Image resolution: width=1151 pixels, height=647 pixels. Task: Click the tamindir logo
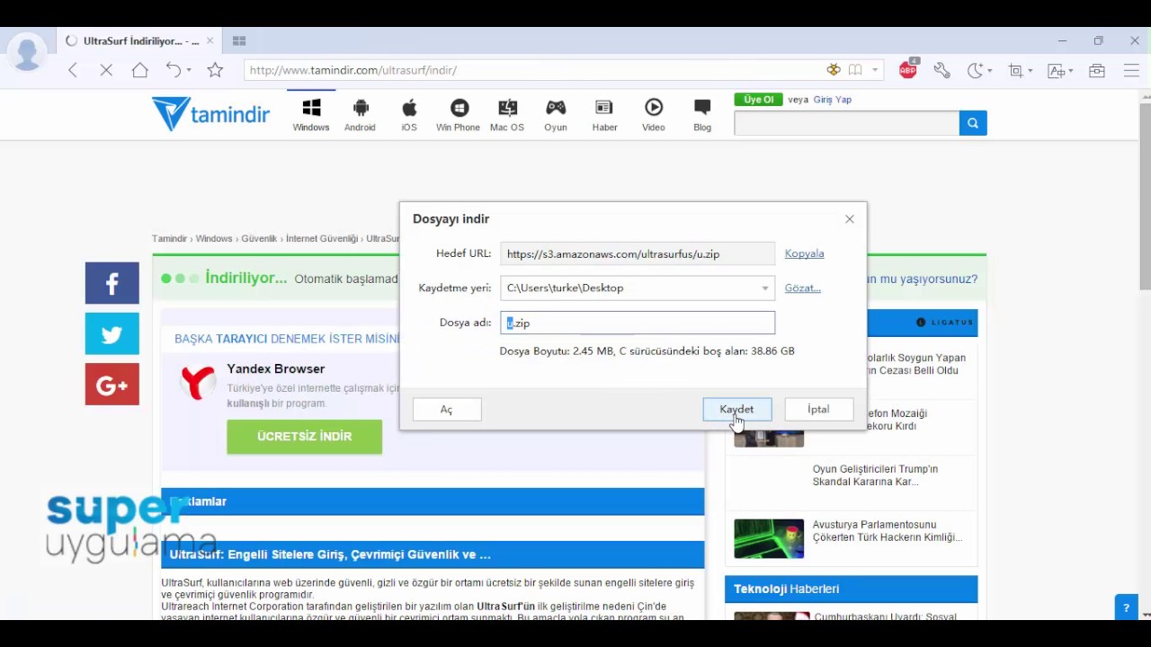click(210, 114)
